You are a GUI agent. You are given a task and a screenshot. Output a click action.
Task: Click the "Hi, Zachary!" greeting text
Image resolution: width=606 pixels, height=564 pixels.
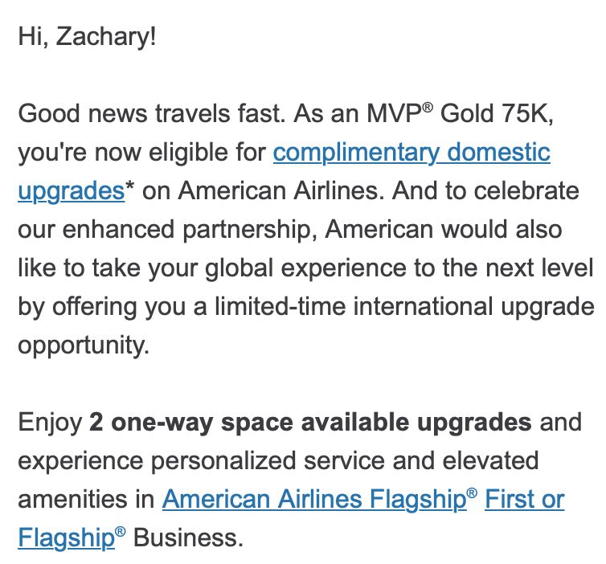pos(87,37)
